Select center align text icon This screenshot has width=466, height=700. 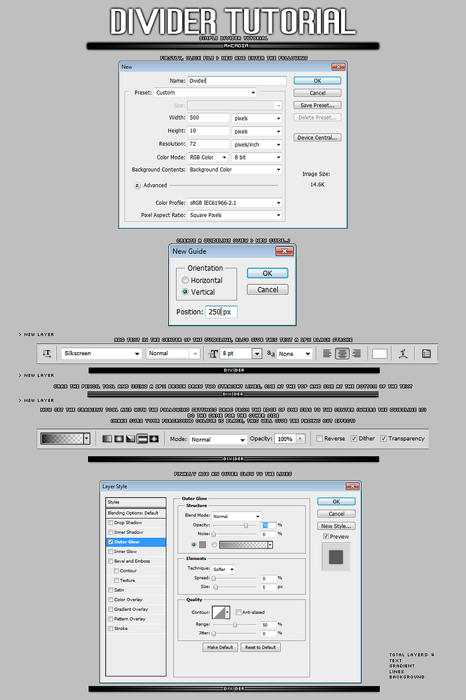(342, 354)
